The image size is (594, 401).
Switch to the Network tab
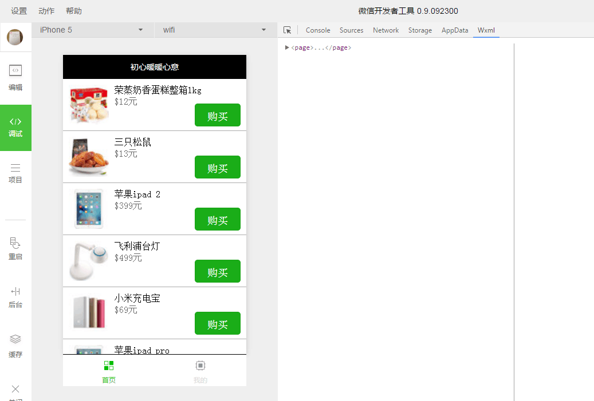(x=385, y=30)
